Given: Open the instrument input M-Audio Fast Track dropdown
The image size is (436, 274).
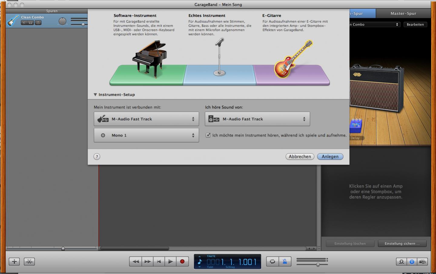Looking at the screenshot, I should (x=146, y=119).
